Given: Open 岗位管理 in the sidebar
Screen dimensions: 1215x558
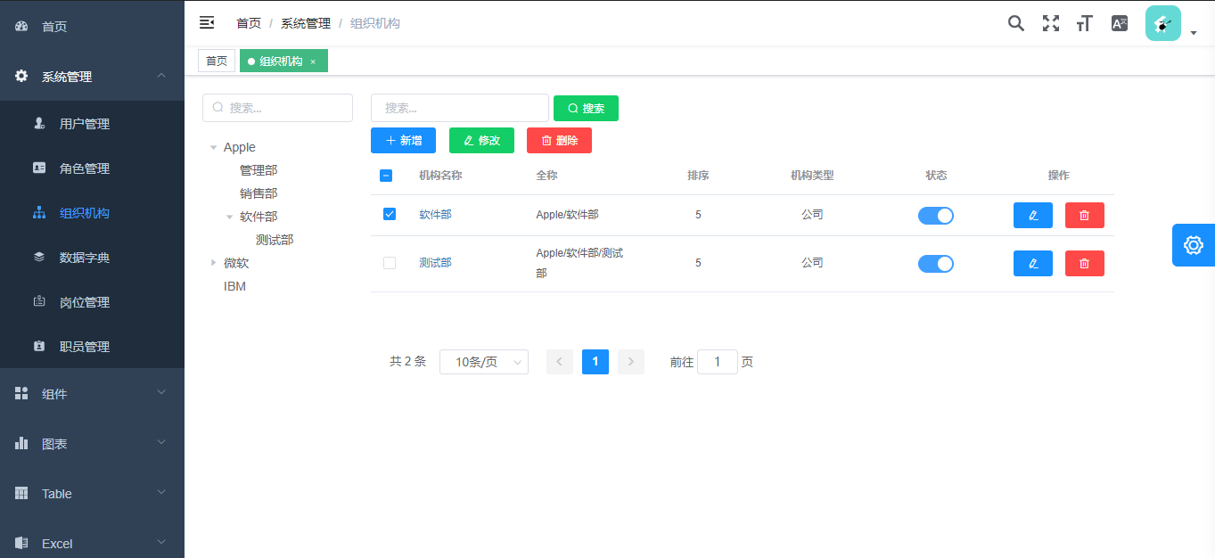Looking at the screenshot, I should (92, 302).
